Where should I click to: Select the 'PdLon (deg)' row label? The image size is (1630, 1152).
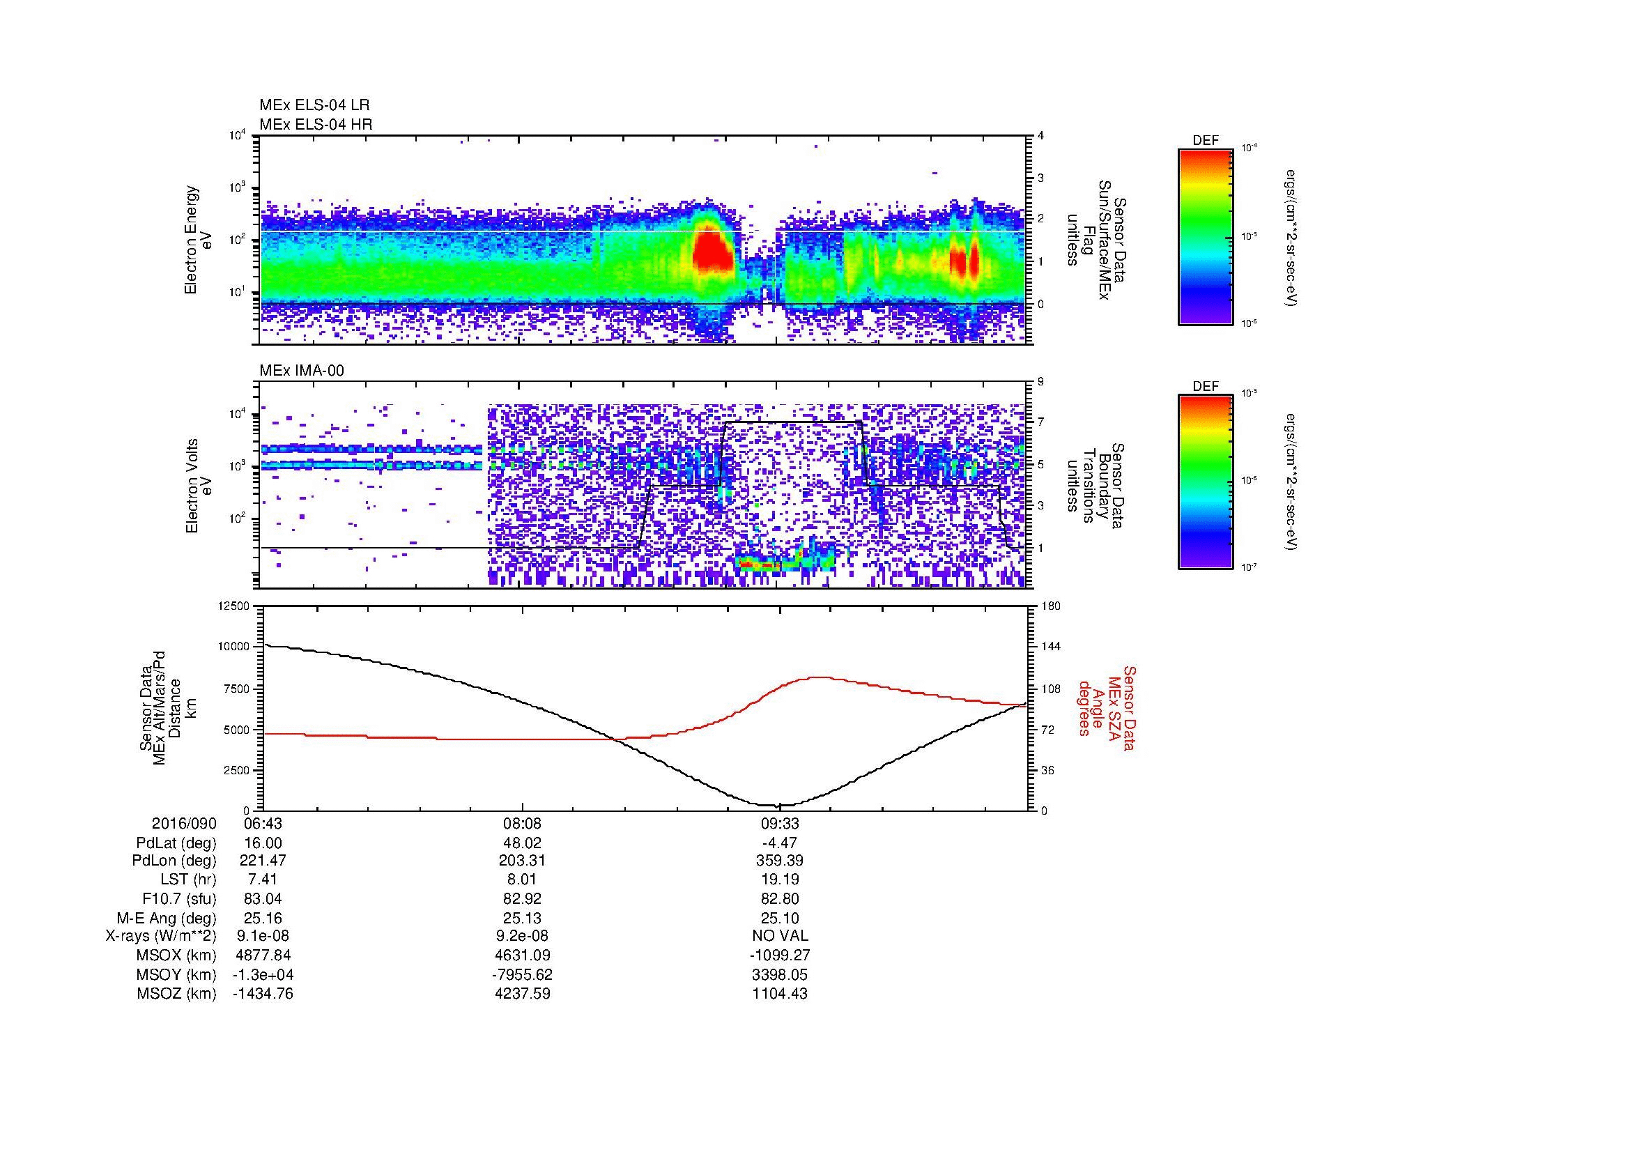click(x=174, y=861)
